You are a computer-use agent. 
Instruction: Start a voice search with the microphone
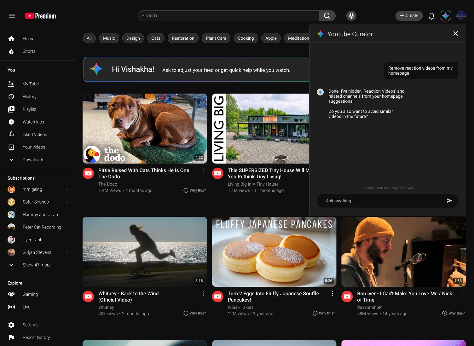coord(351,15)
